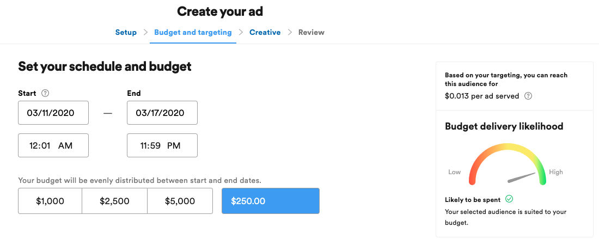Screen dimensions: 599x239
Task: Click the budget delivery gauge needle
Action: click(522, 177)
